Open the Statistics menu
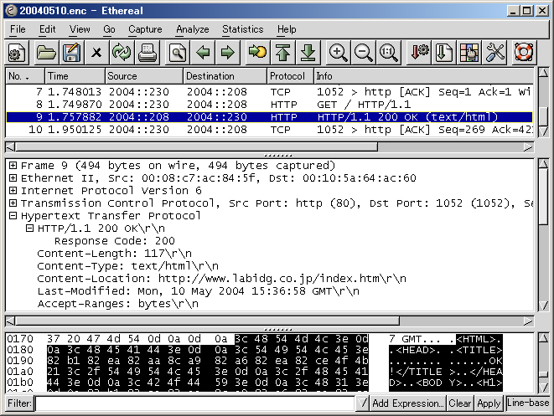Viewport: 554px width, 416px height. pyautogui.click(x=242, y=29)
